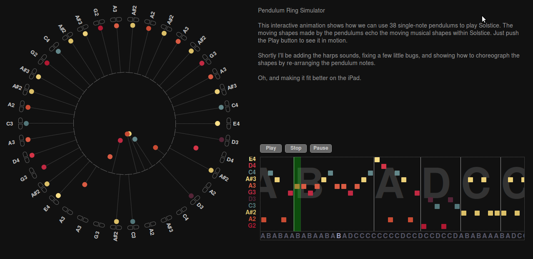Click the D3 row label beside the piano roll
This screenshot has height=259, width=533.
[252, 199]
